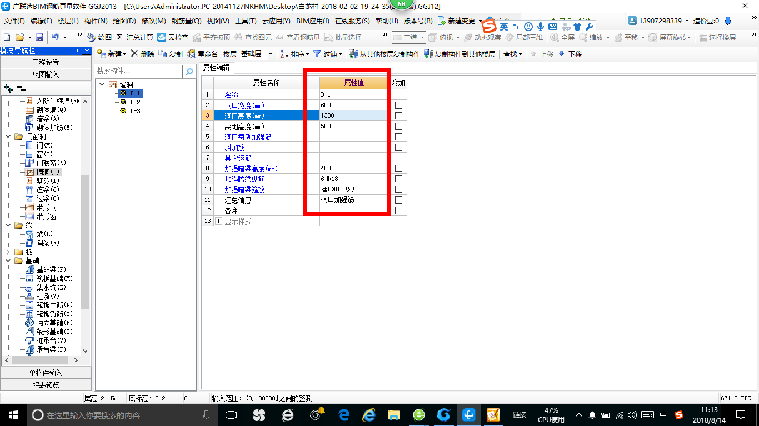Click the undo arrow icon
This screenshot has width=759, height=426.
coord(56,37)
